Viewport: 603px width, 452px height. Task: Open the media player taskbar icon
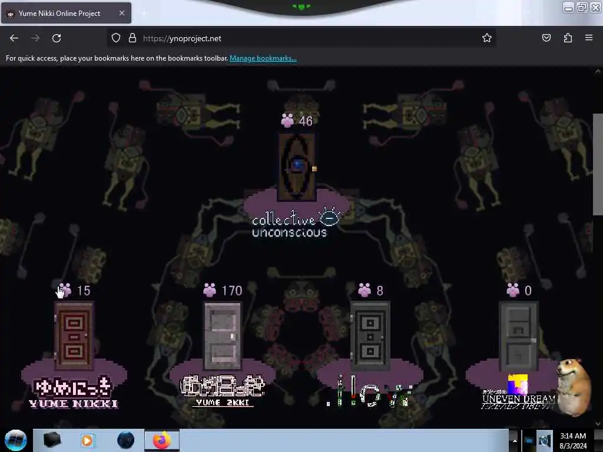click(87, 440)
